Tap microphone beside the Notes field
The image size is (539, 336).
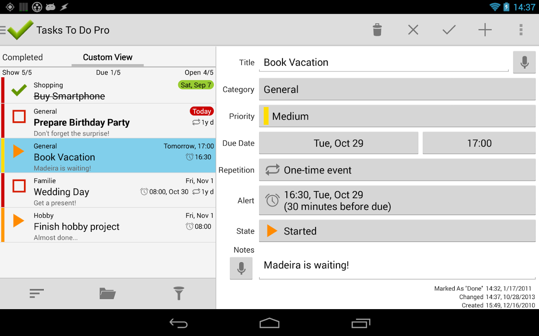241,268
